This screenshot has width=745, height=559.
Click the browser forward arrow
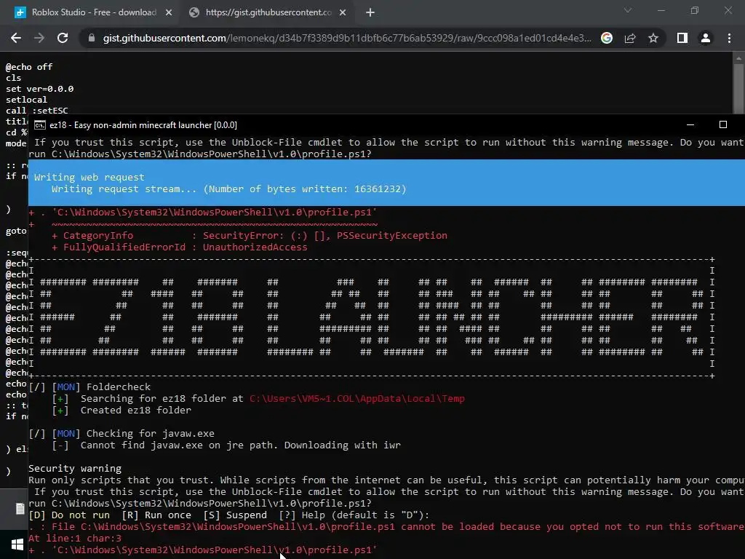(39, 38)
